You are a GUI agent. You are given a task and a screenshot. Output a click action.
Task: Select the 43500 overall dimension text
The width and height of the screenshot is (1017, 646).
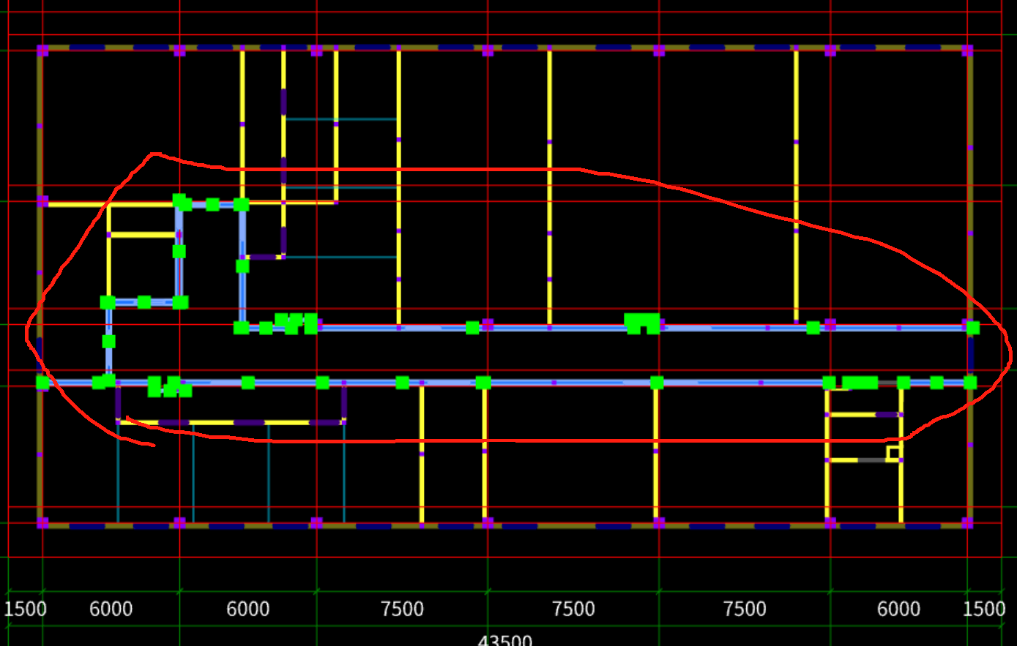(x=504, y=640)
